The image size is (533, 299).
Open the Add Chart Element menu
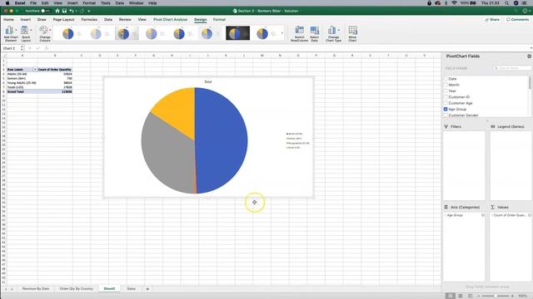(x=11, y=33)
